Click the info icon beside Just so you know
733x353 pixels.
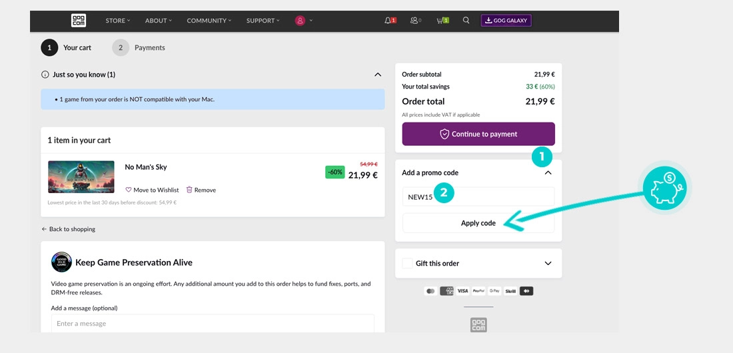(45, 75)
